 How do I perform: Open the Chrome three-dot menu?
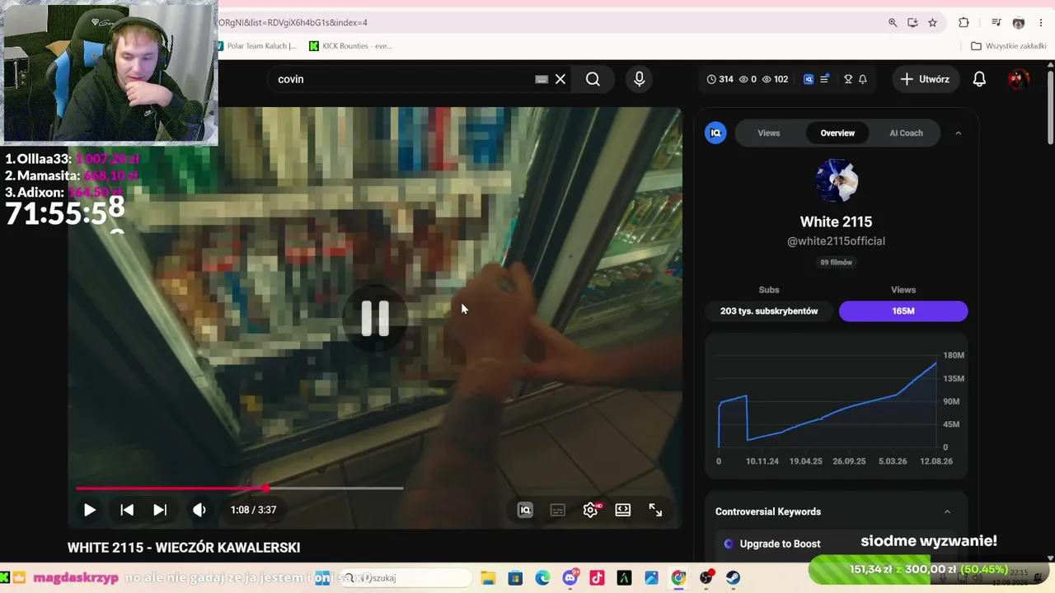pyautogui.click(x=1040, y=22)
